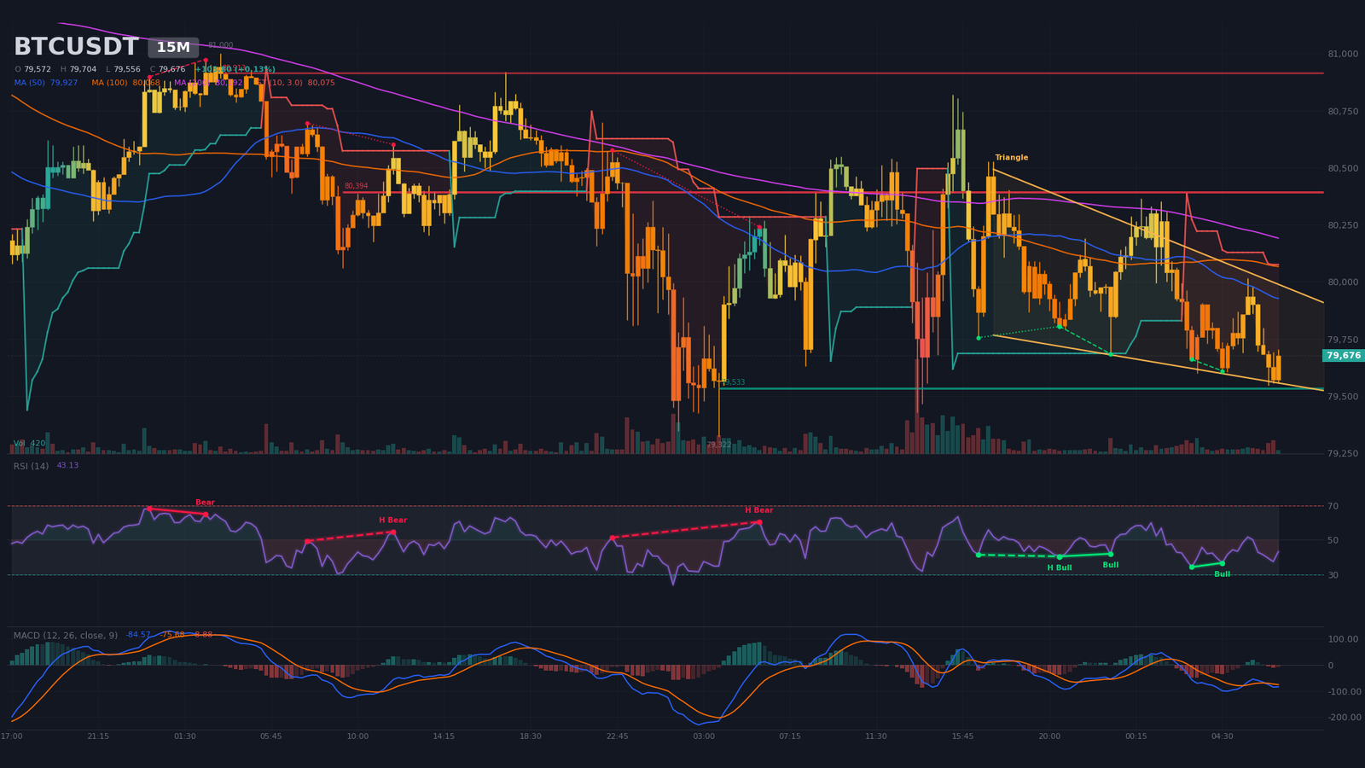Click the Vol 420 volume legend
Viewport: 1365px width, 768px height.
[30, 444]
